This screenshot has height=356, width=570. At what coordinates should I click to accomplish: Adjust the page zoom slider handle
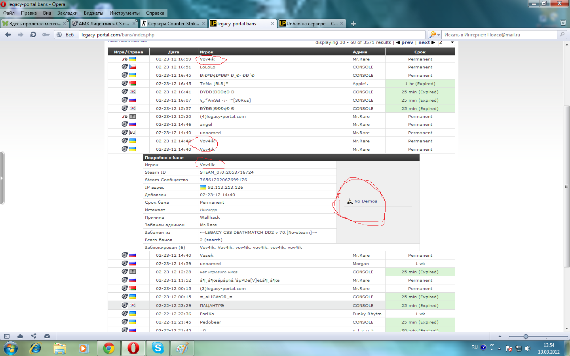pos(526,336)
